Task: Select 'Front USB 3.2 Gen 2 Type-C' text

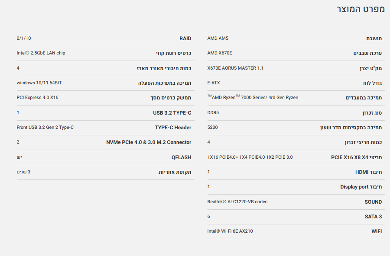Action: click(x=45, y=128)
